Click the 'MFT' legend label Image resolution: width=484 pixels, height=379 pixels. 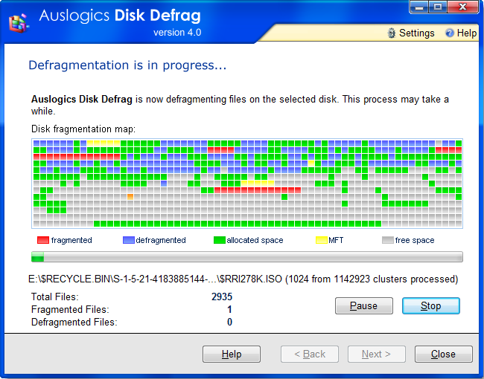pos(336,240)
